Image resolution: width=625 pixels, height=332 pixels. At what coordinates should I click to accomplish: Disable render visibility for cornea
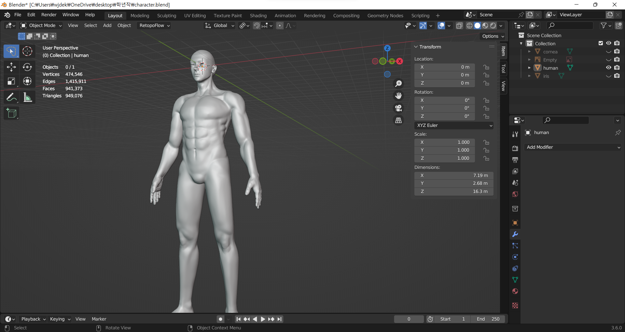pyautogui.click(x=617, y=51)
